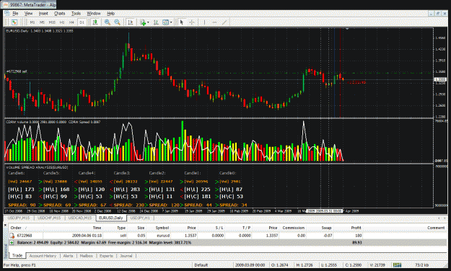Open the Experts terminal tab

[106, 256]
